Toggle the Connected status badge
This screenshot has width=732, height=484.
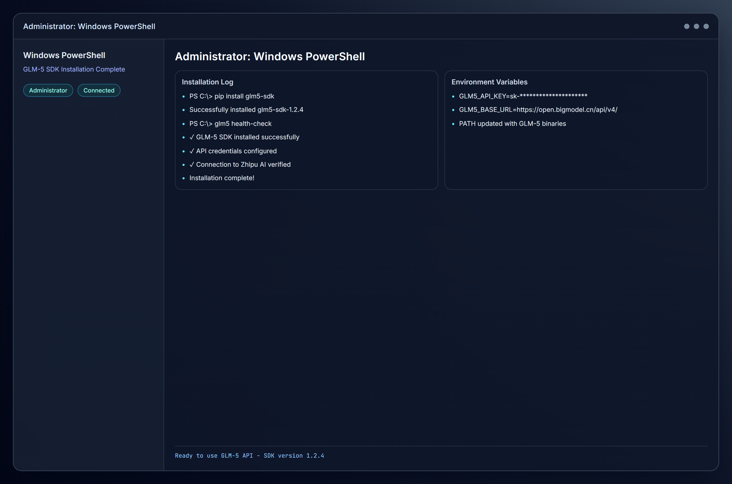99,90
